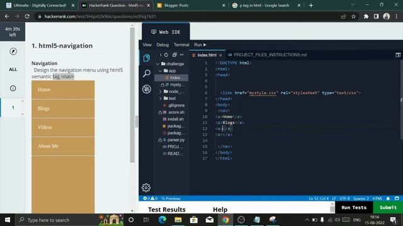Open the explorer more actions ellipsis

(x=182, y=55)
